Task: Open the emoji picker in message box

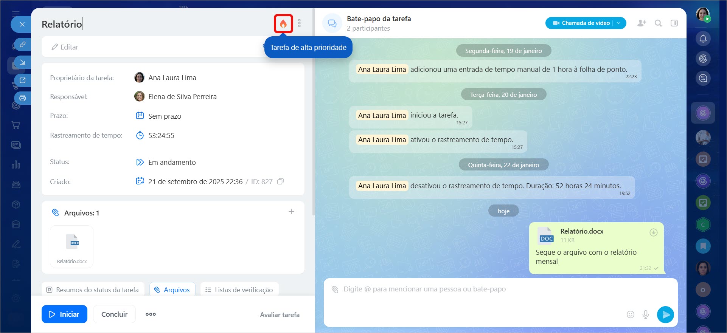Action: point(630,314)
